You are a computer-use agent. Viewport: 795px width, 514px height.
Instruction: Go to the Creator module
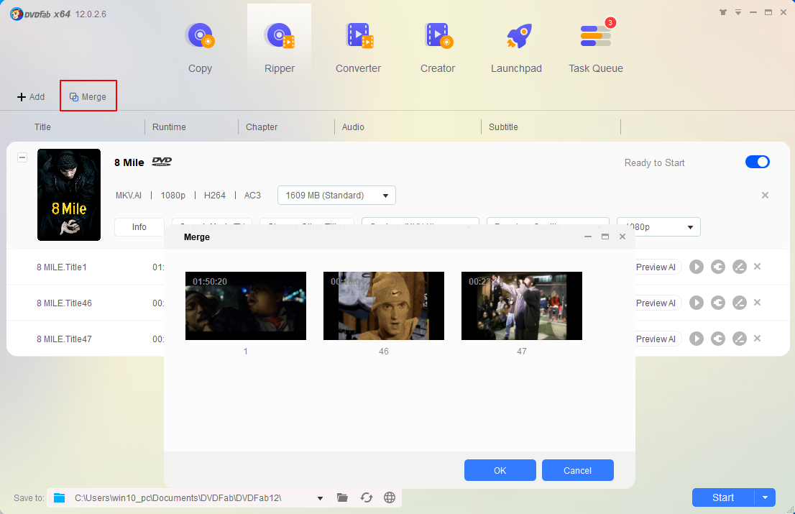(438, 48)
